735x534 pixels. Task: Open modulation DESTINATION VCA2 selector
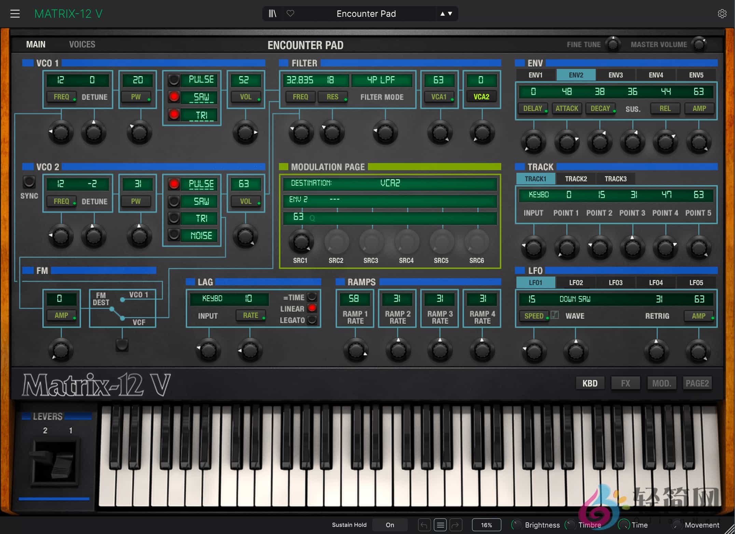[390, 183]
